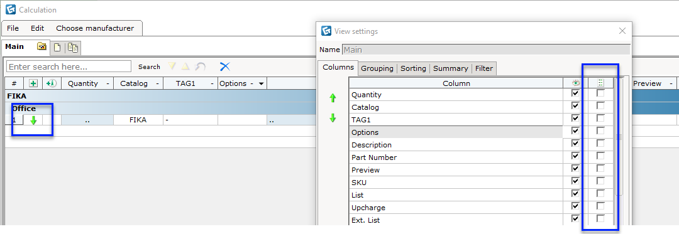The image size is (679, 234).
Task: Switch to the Sorting tab
Action: click(413, 68)
